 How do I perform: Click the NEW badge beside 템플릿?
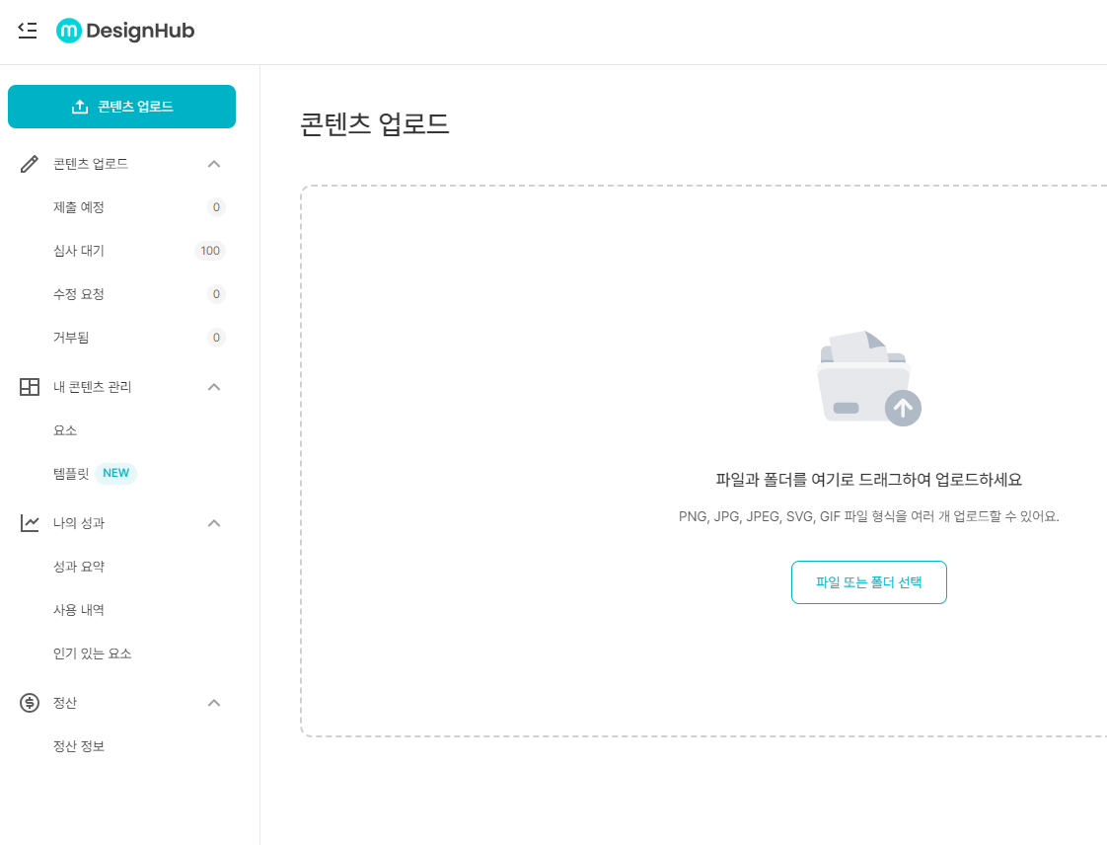pyautogui.click(x=115, y=473)
